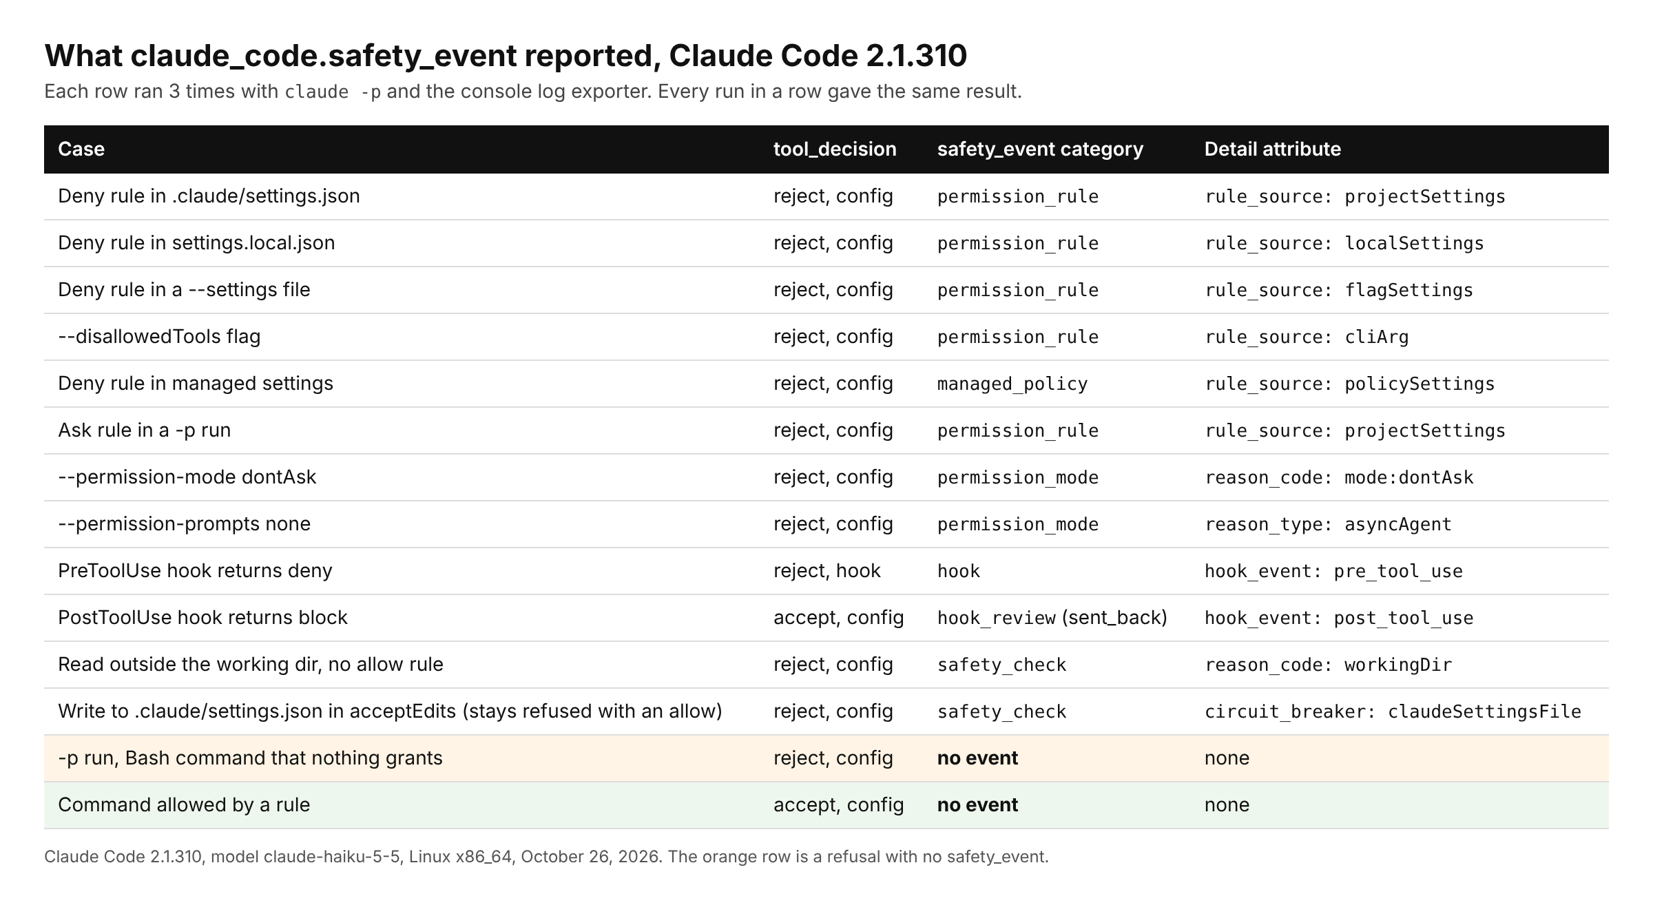
Task: Click 'no event' in the green row
Action: coord(977,805)
